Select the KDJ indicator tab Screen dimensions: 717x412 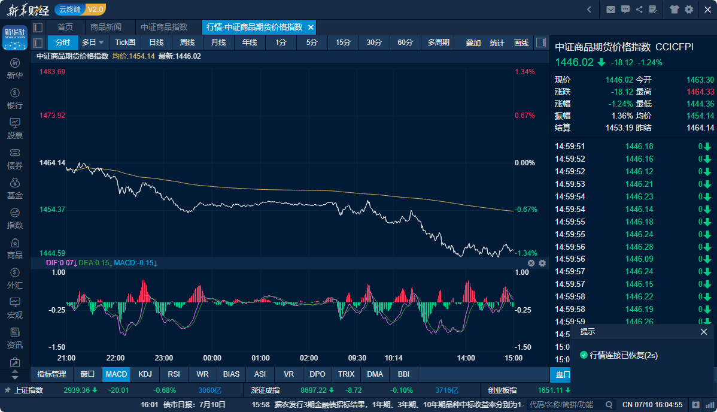(x=145, y=374)
